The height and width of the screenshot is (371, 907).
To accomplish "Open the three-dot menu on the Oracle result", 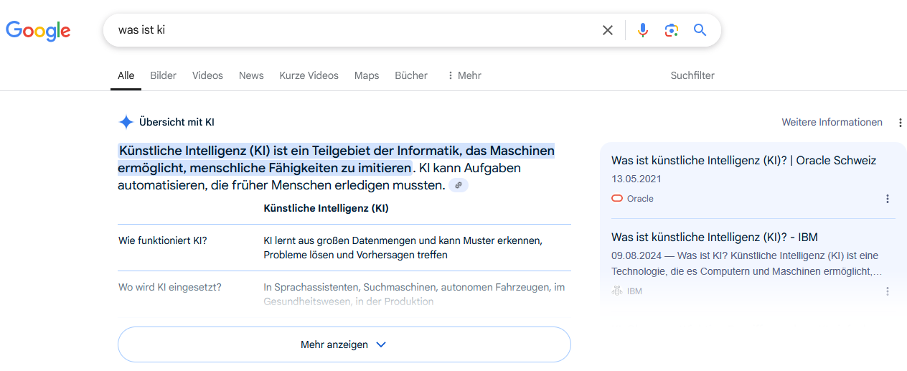I will (888, 199).
